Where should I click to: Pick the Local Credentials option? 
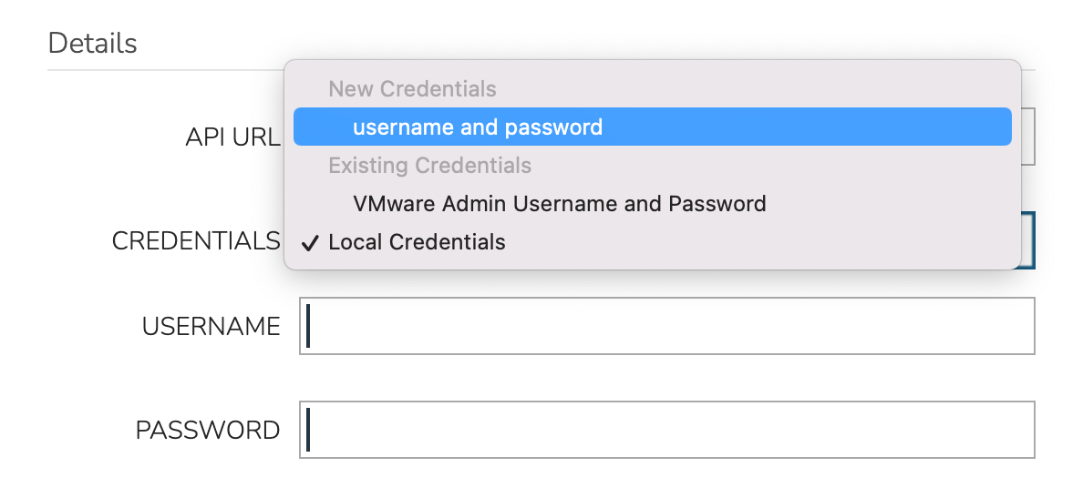[x=417, y=242]
